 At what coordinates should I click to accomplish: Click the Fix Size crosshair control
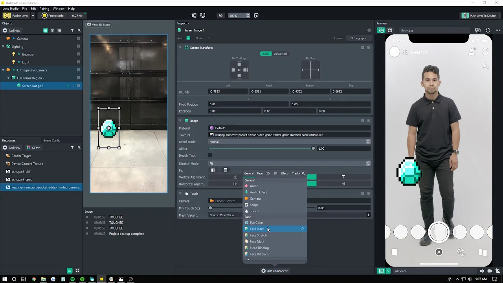coord(310,70)
